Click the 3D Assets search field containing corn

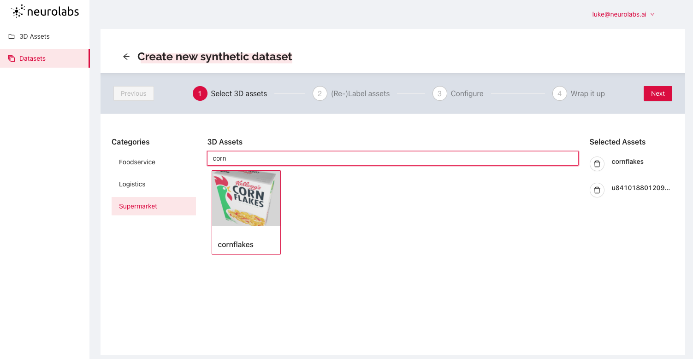pyautogui.click(x=393, y=158)
